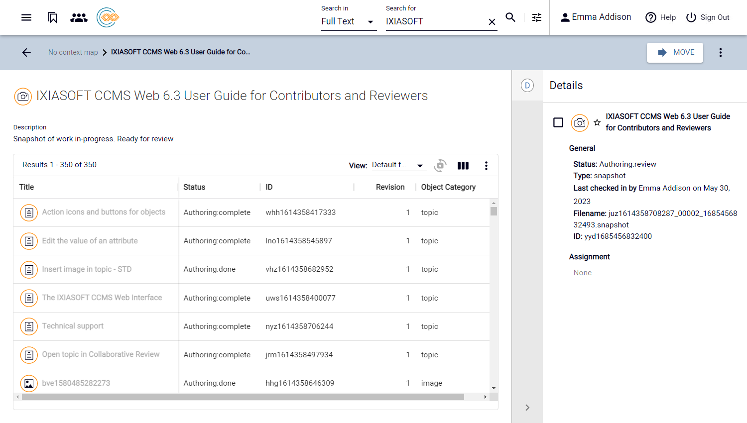Open The IXIASOFT CCMS Web Interface
747x423 pixels.
[102, 298]
